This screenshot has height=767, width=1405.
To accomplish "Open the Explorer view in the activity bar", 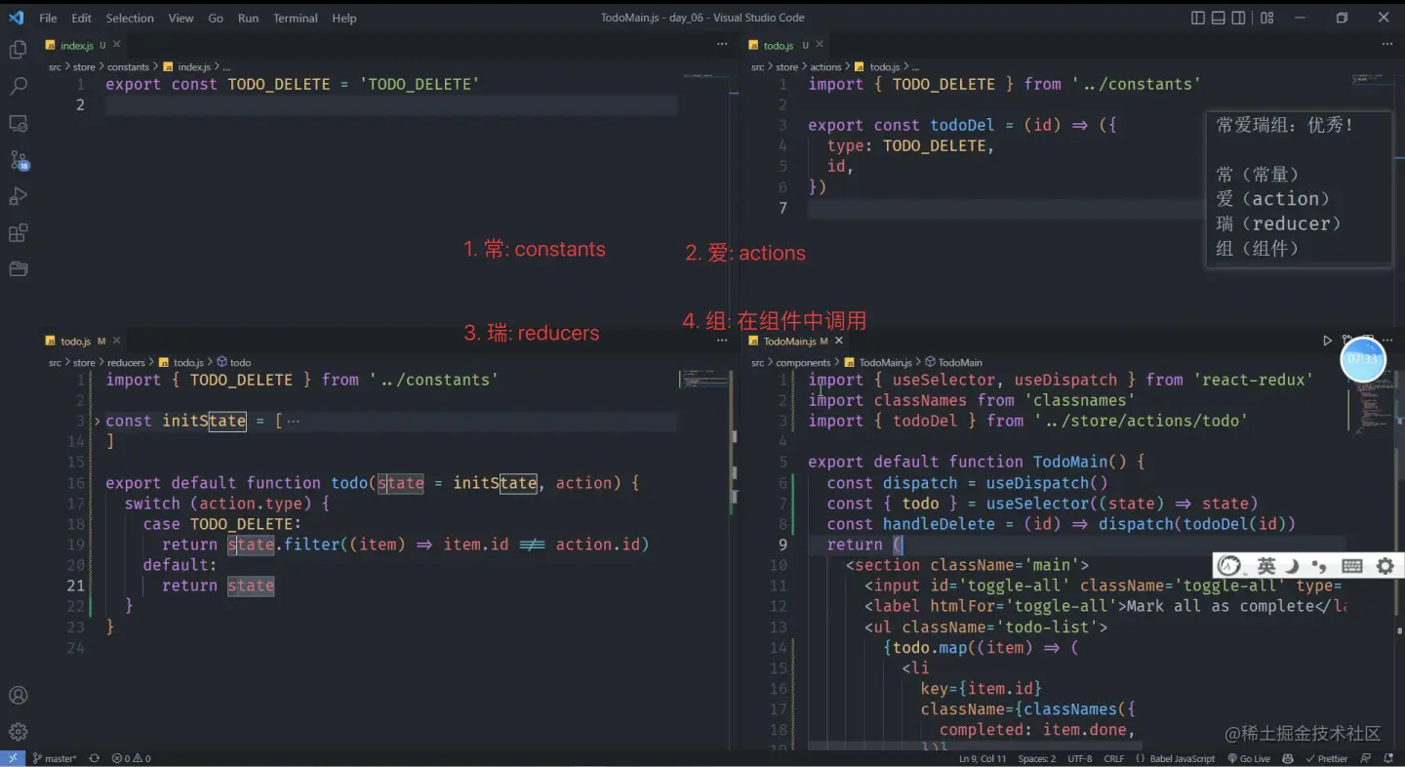I will tap(18, 50).
